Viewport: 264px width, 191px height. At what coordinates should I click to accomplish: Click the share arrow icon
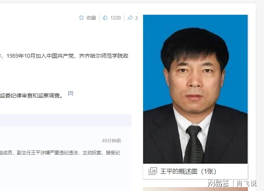[x=130, y=18]
